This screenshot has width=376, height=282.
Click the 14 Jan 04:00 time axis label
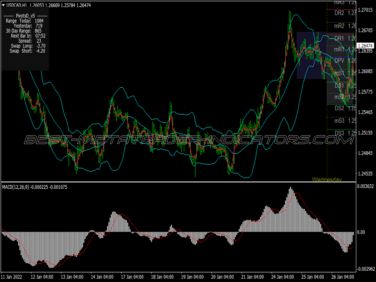[102, 277]
